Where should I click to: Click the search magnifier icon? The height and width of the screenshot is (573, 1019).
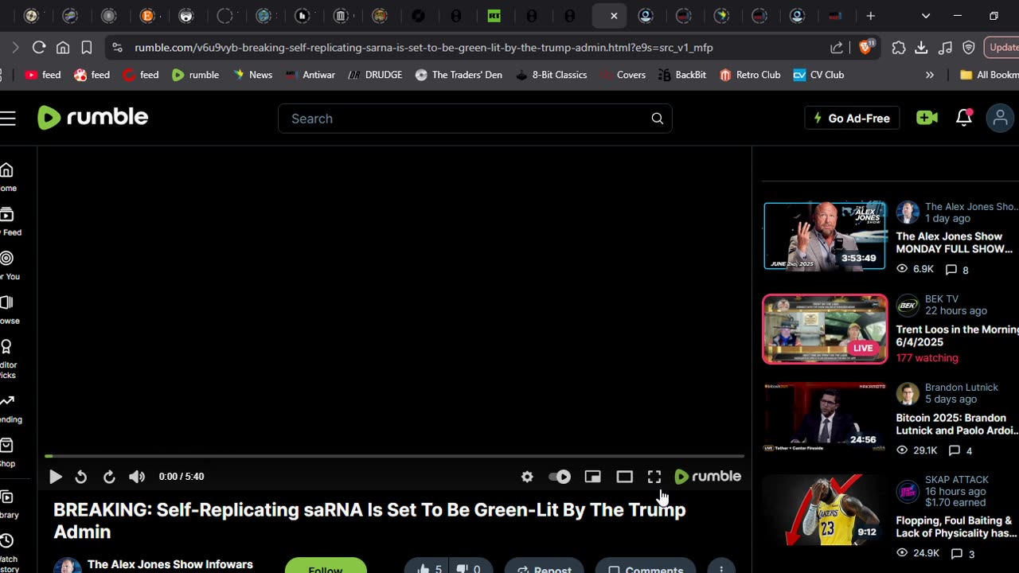pyautogui.click(x=658, y=119)
